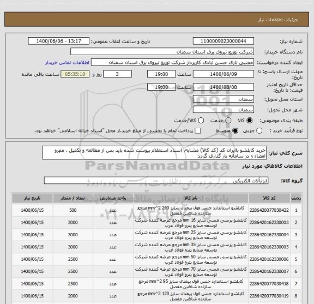Click the need date 1400/06/15 in row 1
Image resolution: width=314 pixels, height=304 pixels.
32,210
